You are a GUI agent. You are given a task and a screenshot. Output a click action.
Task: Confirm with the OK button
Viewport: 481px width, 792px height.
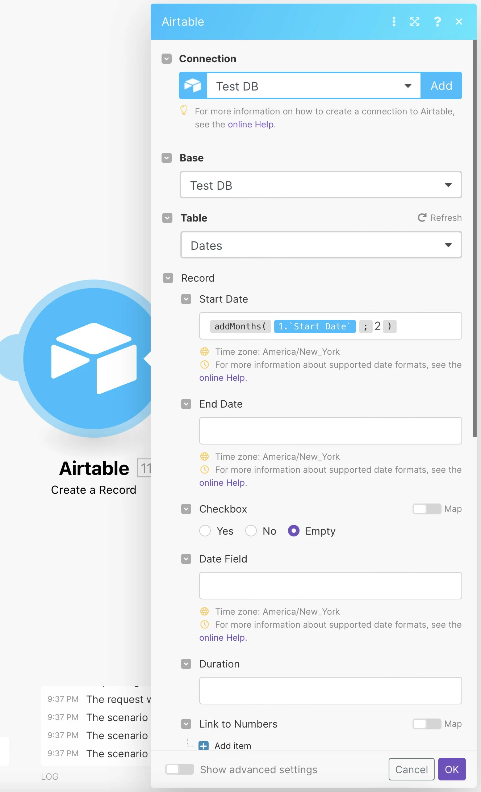pyautogui.click(x=452, y=769)
